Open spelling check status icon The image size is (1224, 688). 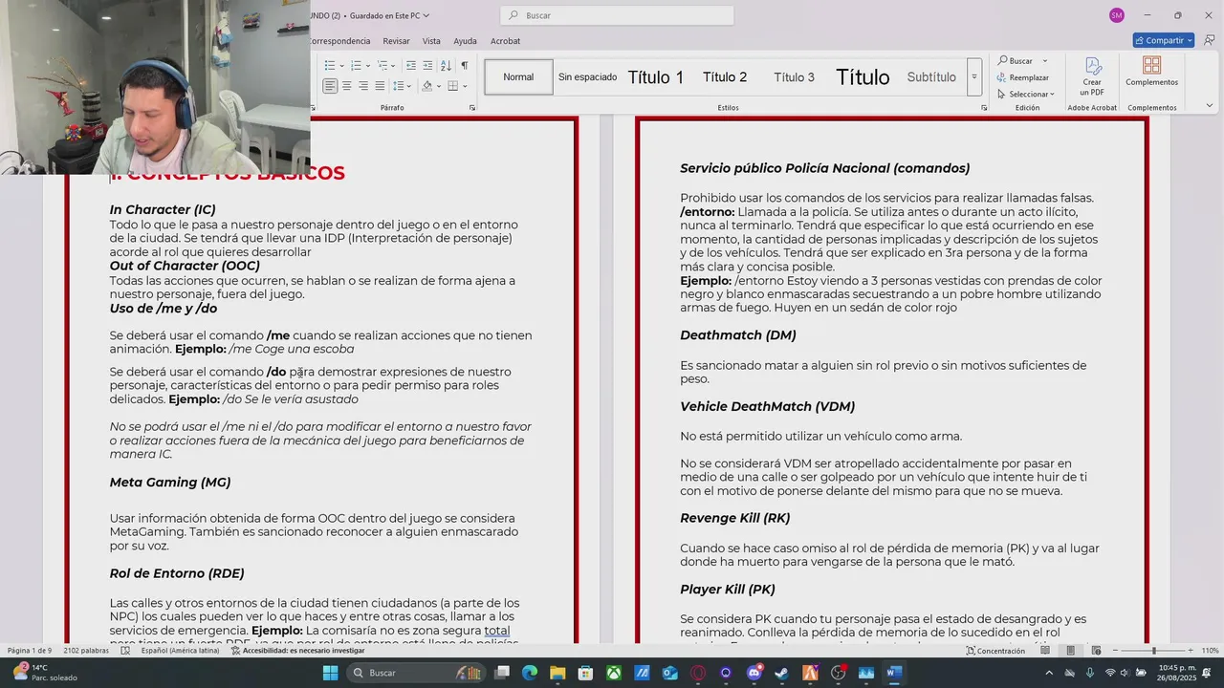(126, 651)
